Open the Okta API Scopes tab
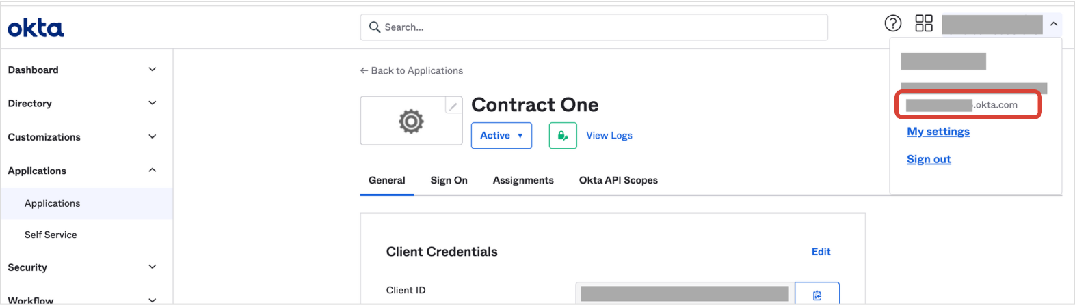 pos(618,180)
